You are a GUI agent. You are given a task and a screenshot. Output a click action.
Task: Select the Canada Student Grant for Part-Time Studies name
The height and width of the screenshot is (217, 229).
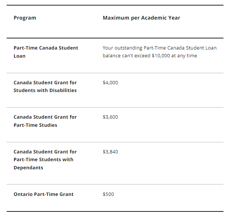[45, 121]
